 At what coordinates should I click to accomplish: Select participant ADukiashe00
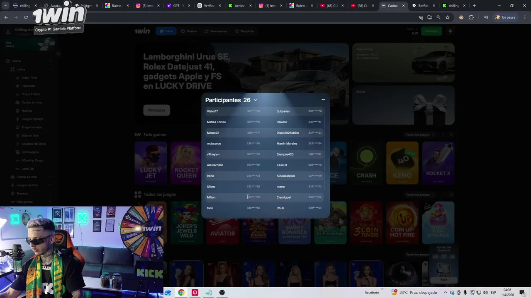coord(286,176)
